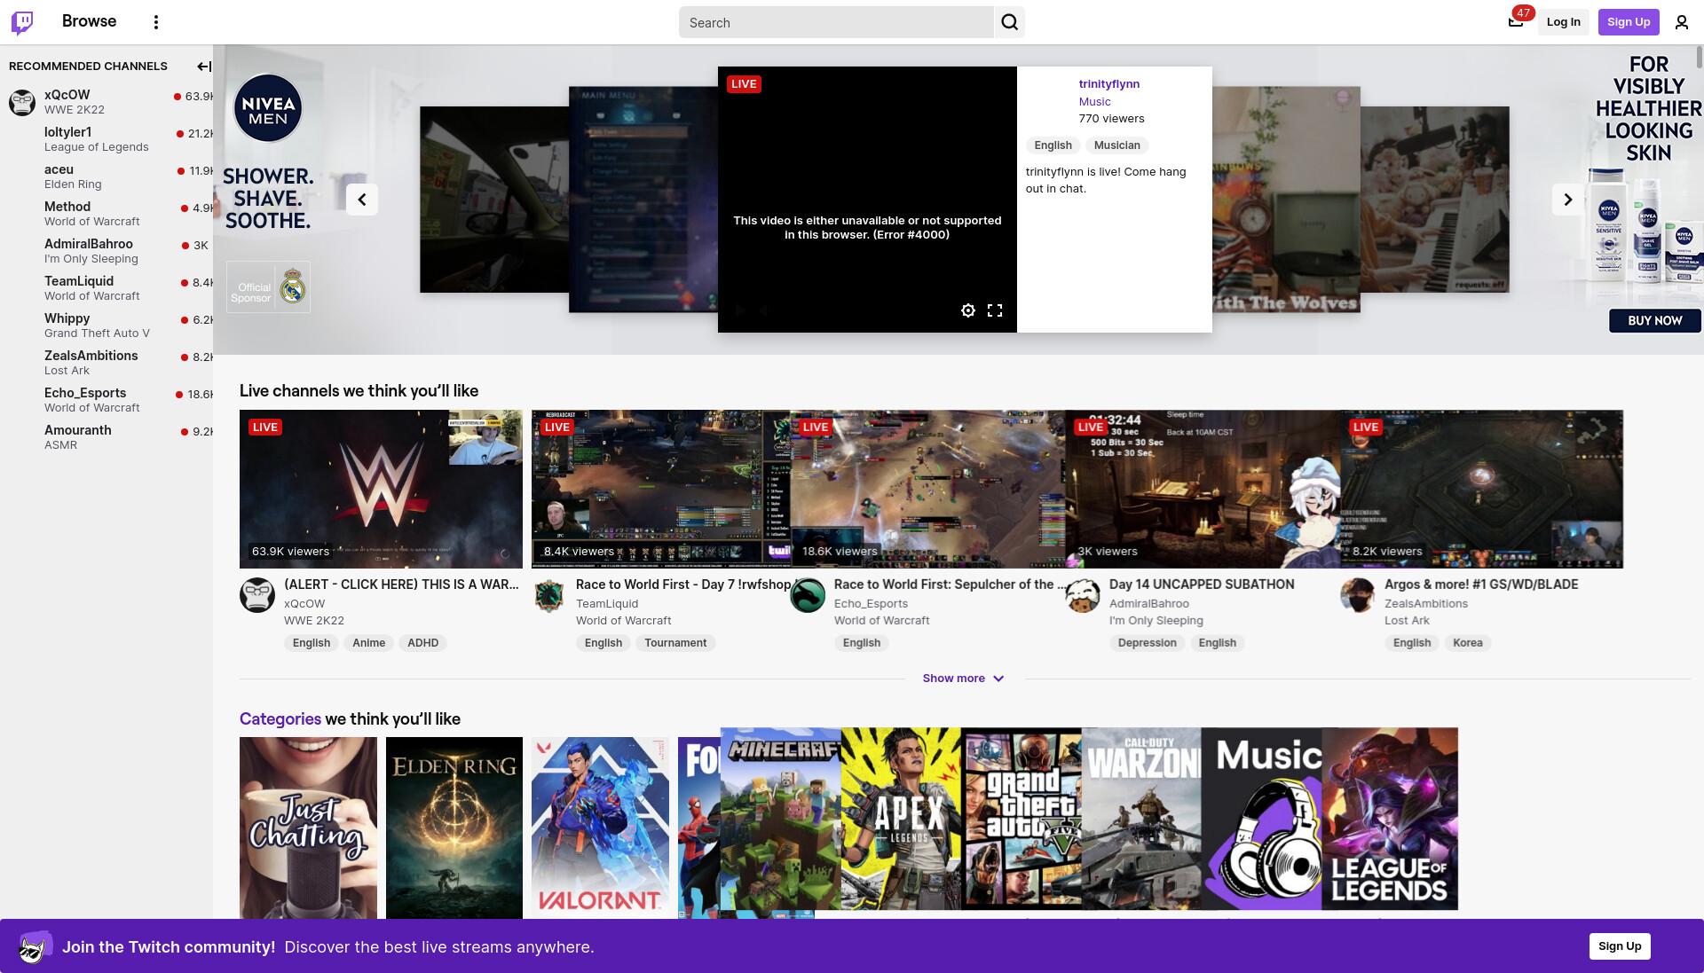Select the Depression tag
Screen dimensions: 1704x973
[x=1147, y=643]
